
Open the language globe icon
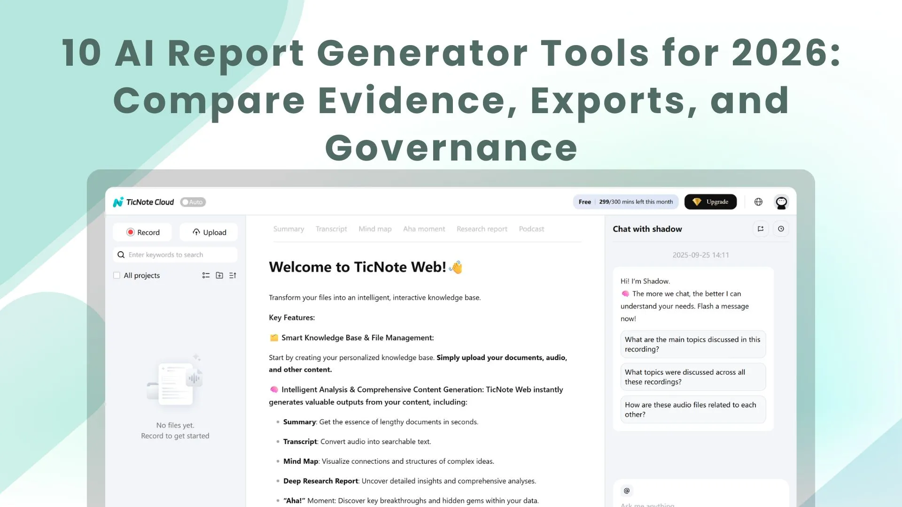pyautogui.click(x=758, y=202)
